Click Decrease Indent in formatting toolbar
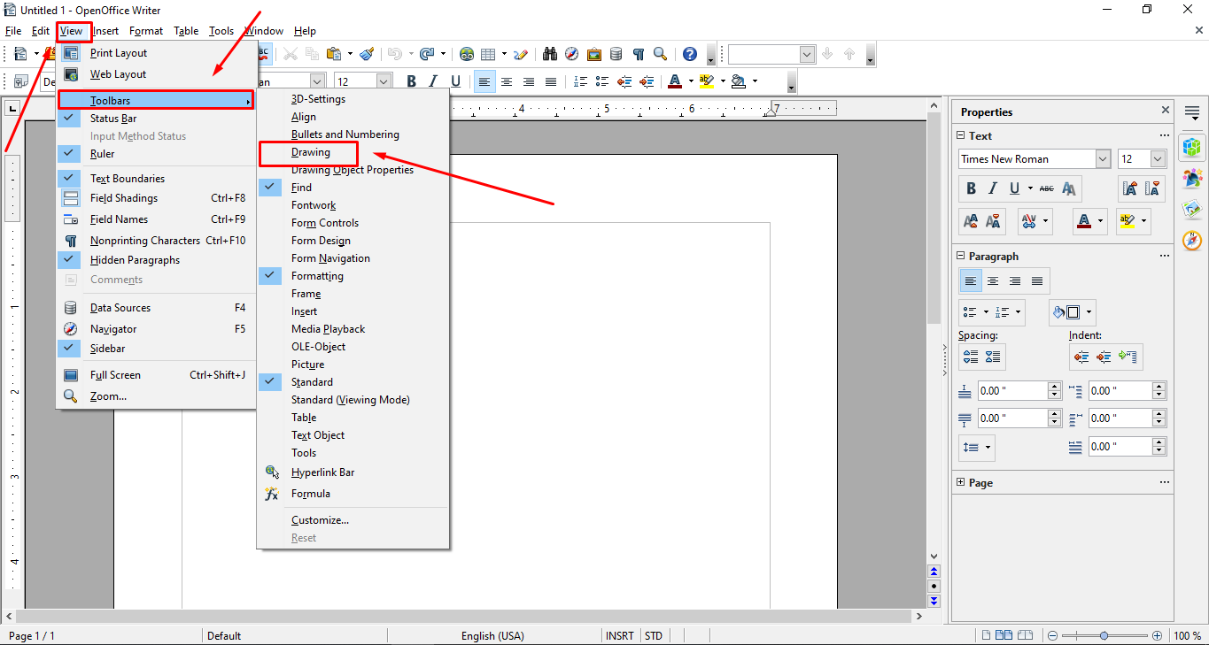1209x645 pixels. tap(624, 81)
